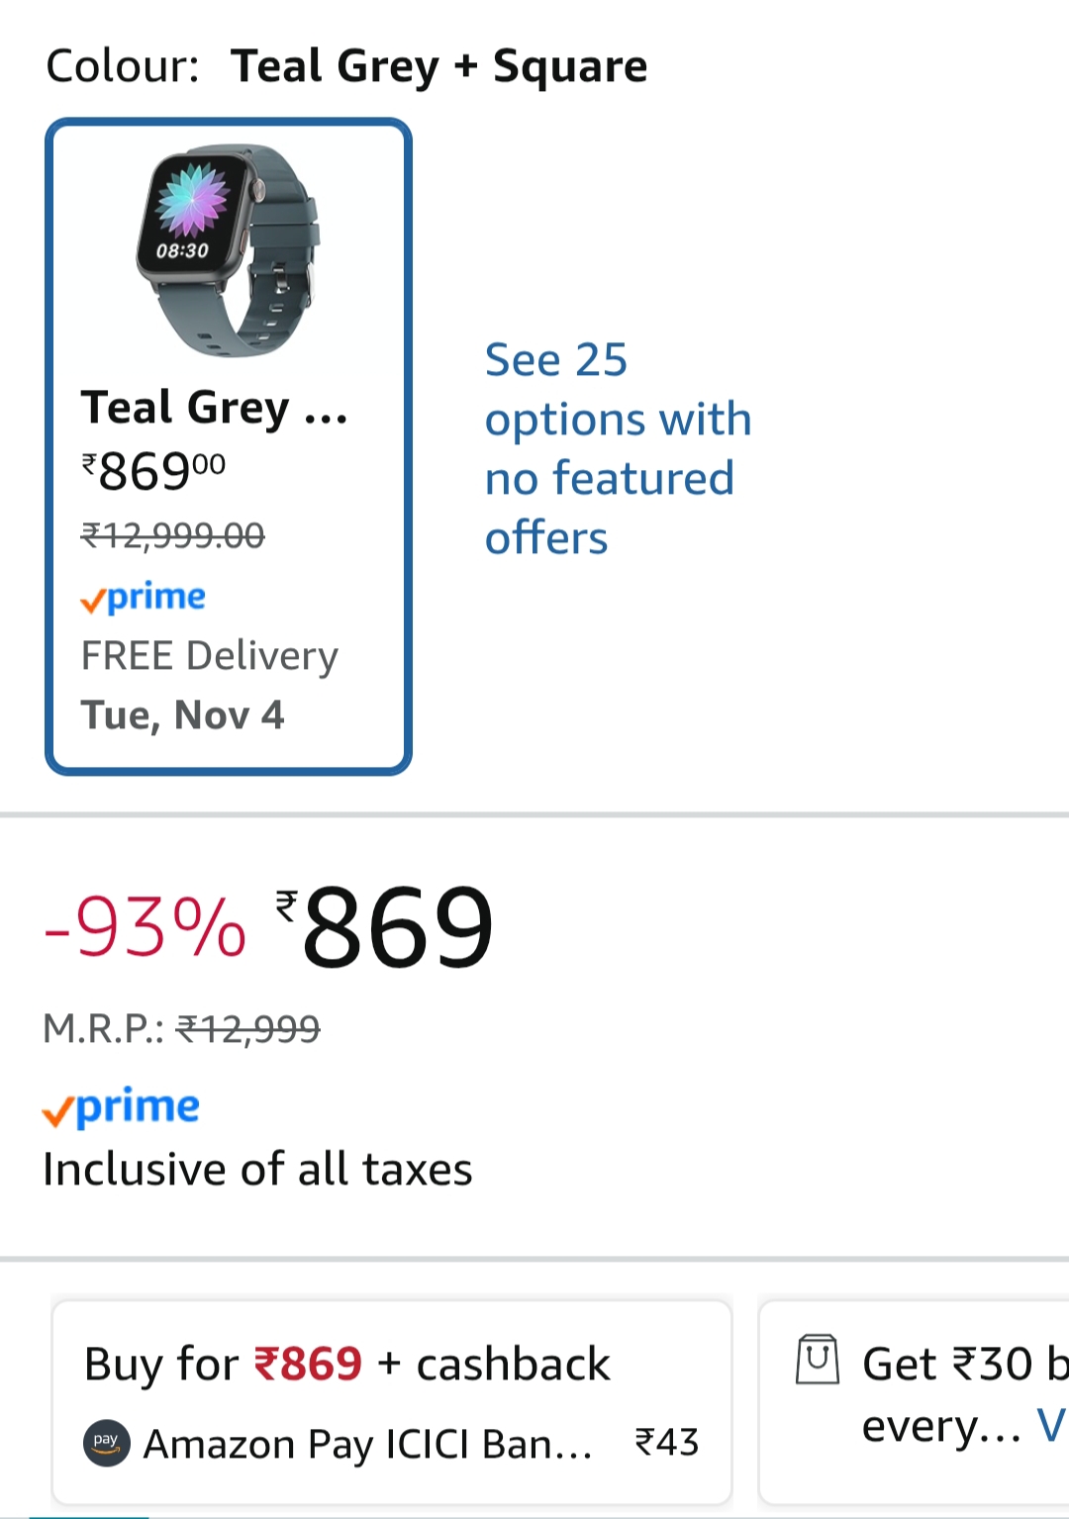The height and width of the screenshot is (1519, 1069).
Task: Open See 25 options with no featured offers
Action: tap(618, 448)
